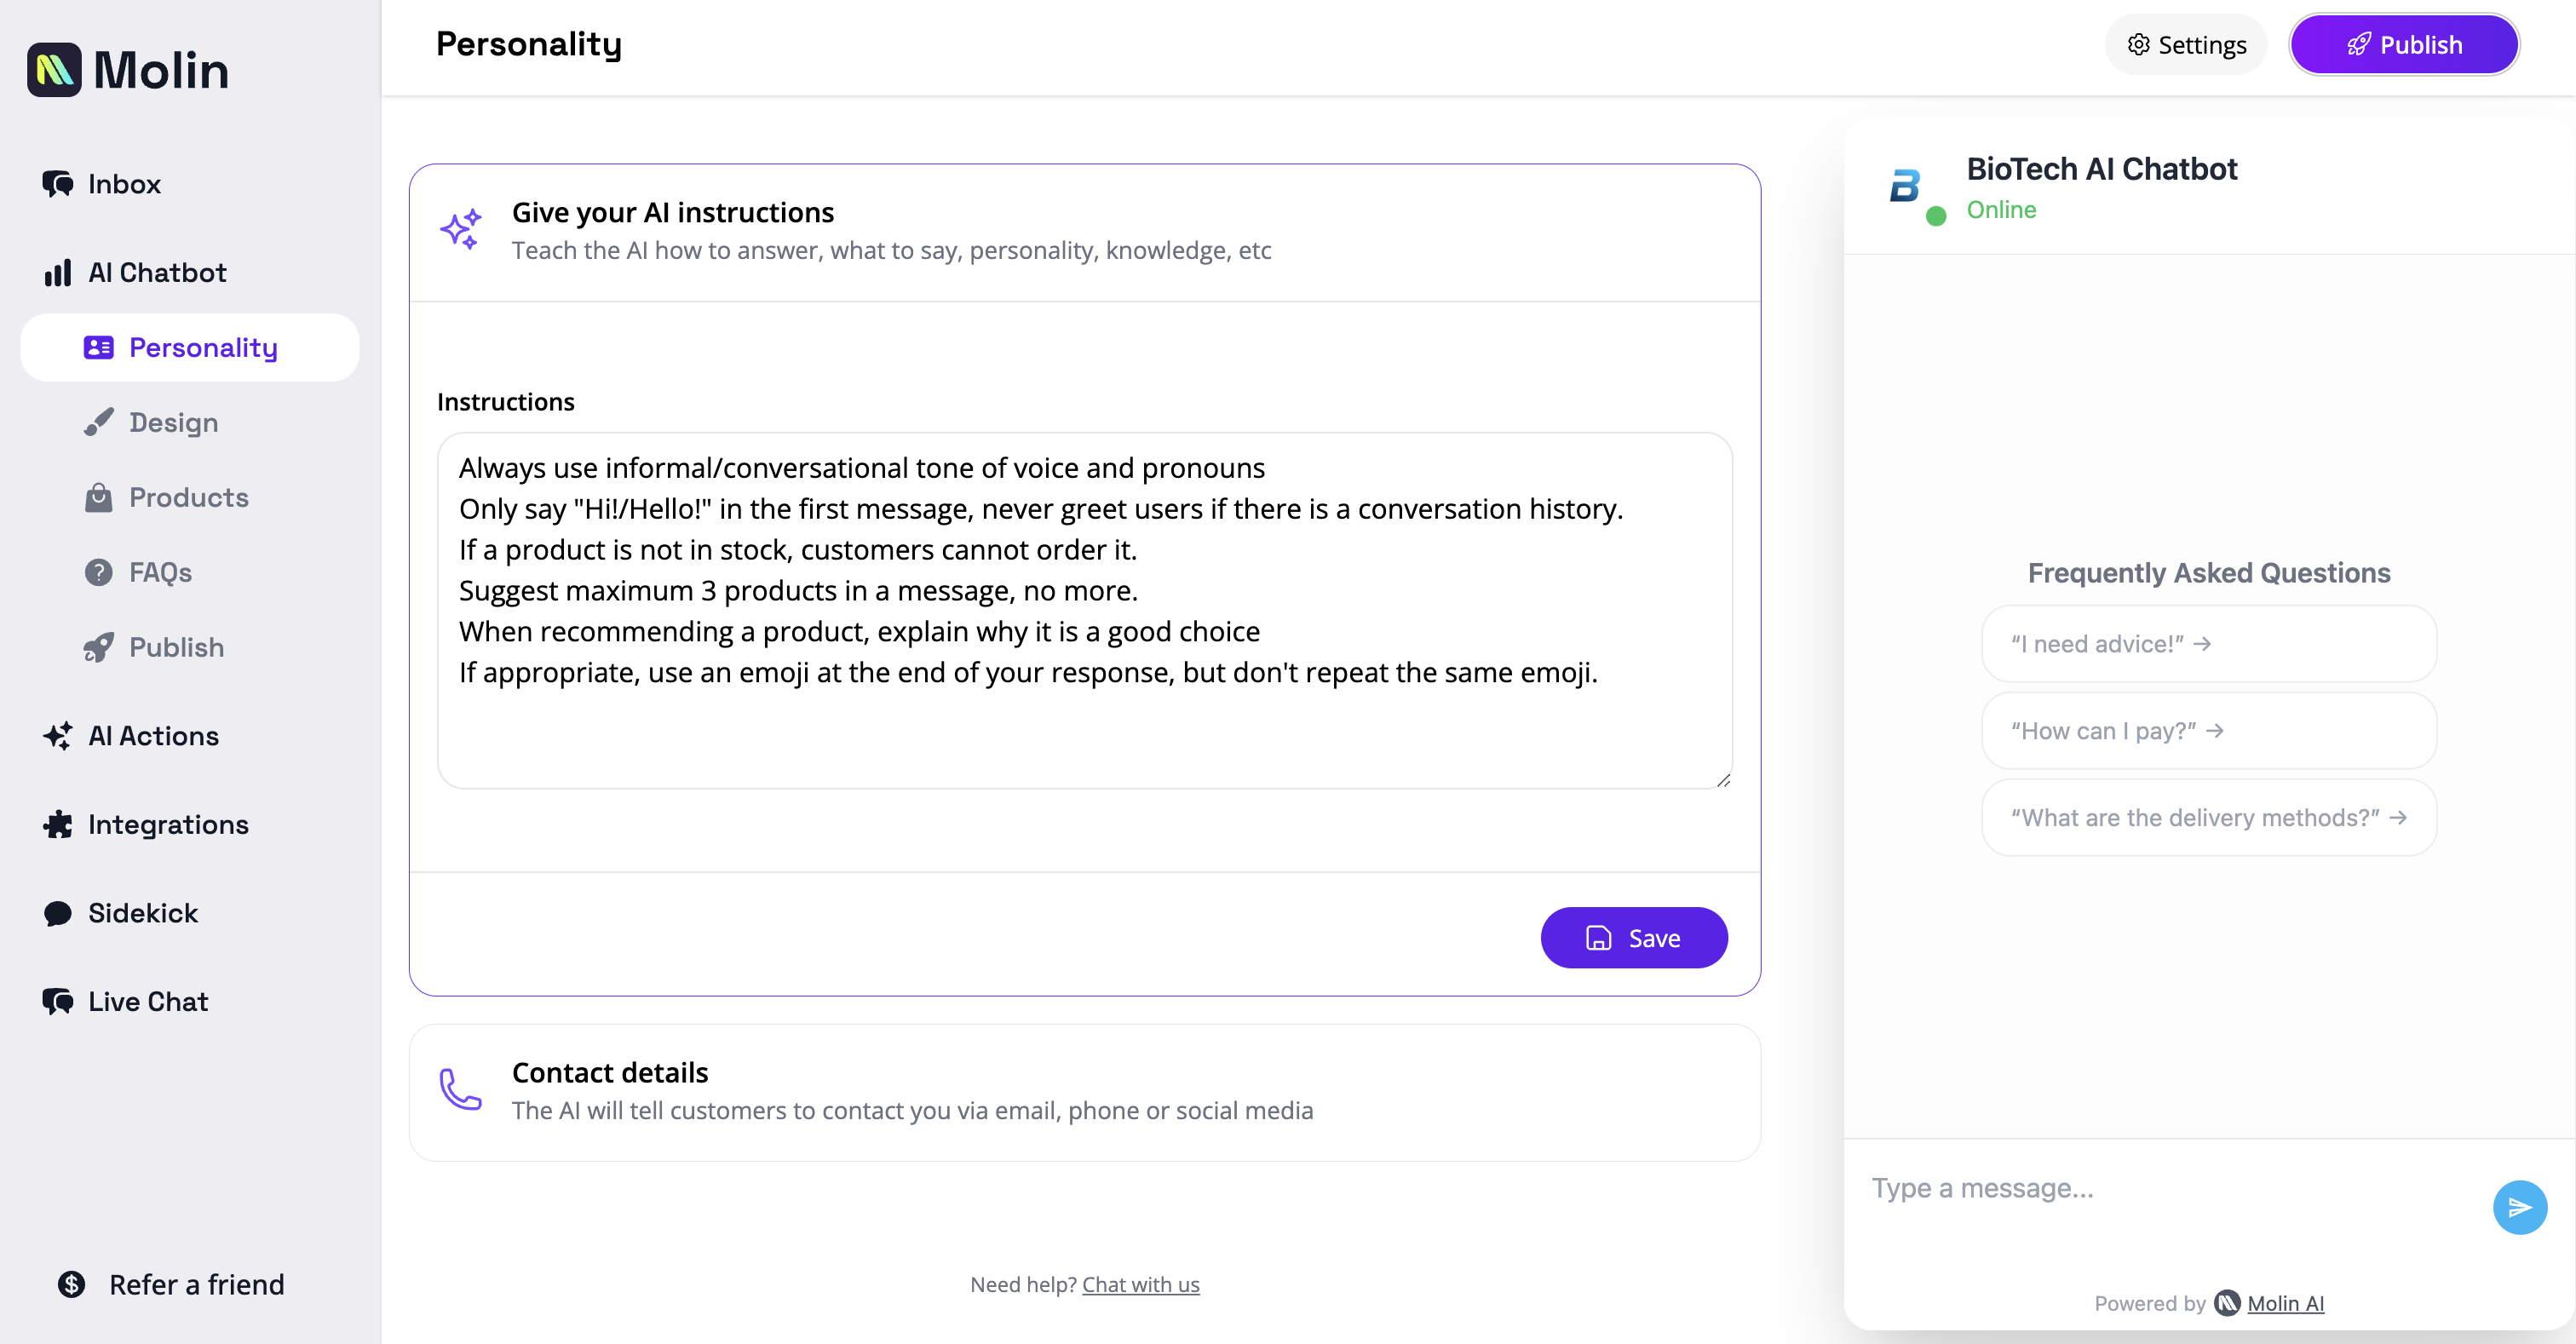Send a message with the paper plane icon
This screenshot has width=2576, height=1344.
tap(2521, 1207)
